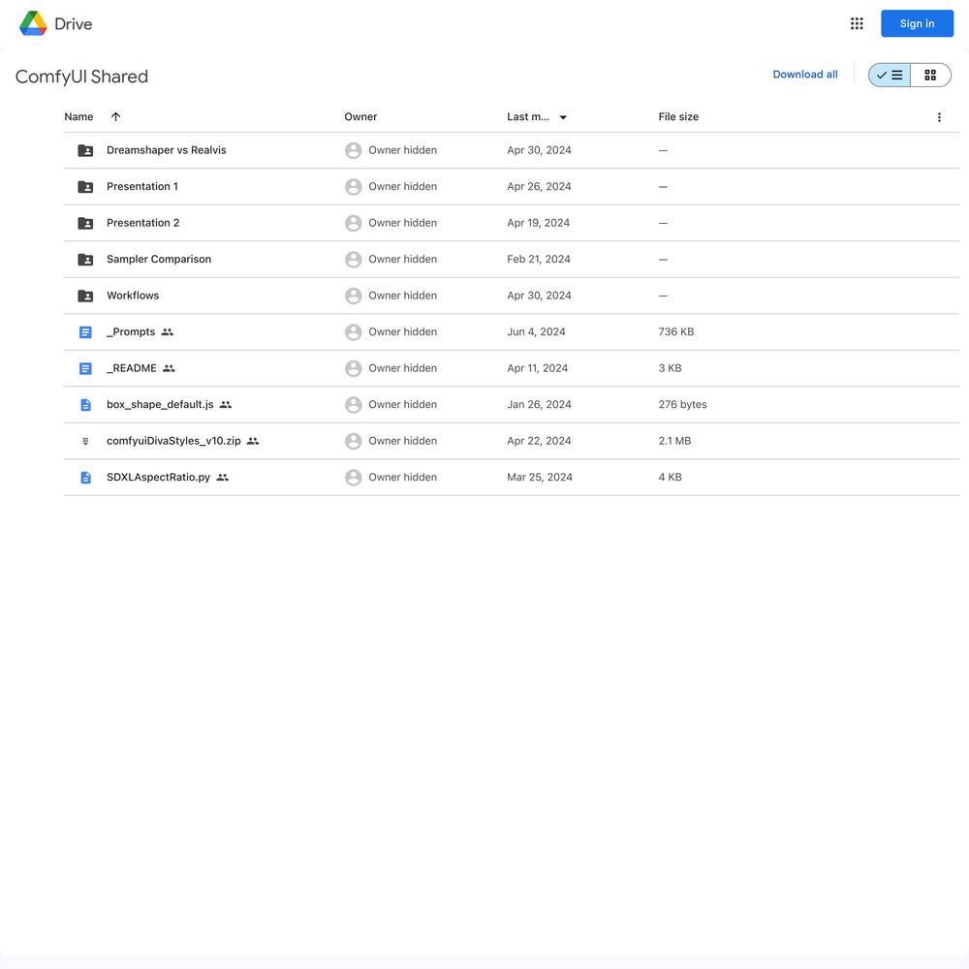Click the Sampler Comparison folder icon
Viewport: 969px width, 969px height.
85,260
